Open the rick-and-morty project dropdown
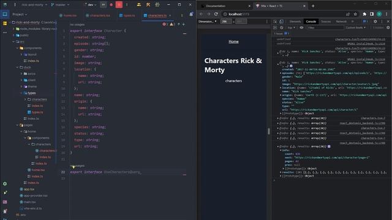Screen dimensions: 392x220 click(34, 4)
